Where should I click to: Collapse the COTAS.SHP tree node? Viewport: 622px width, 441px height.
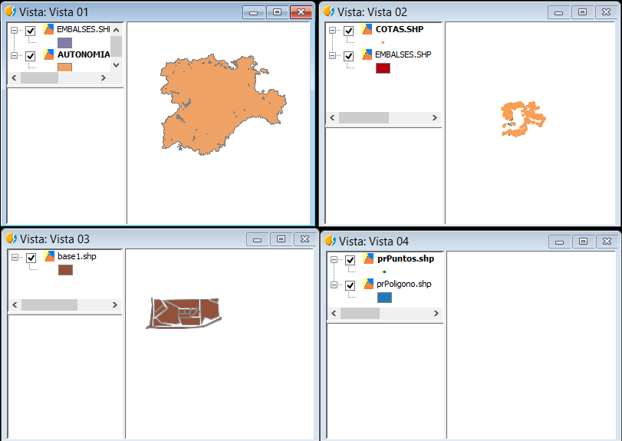333,31
